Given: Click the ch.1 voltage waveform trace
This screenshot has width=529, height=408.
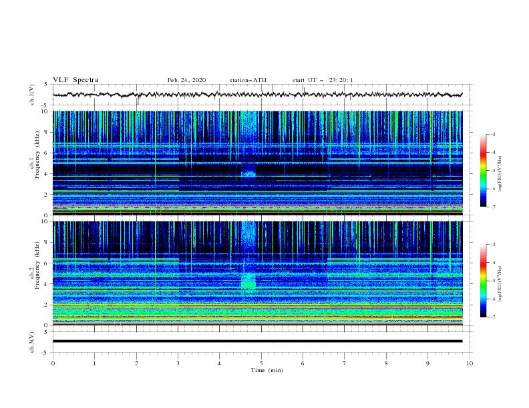Looking at the screenshot, I should (257, 95).
